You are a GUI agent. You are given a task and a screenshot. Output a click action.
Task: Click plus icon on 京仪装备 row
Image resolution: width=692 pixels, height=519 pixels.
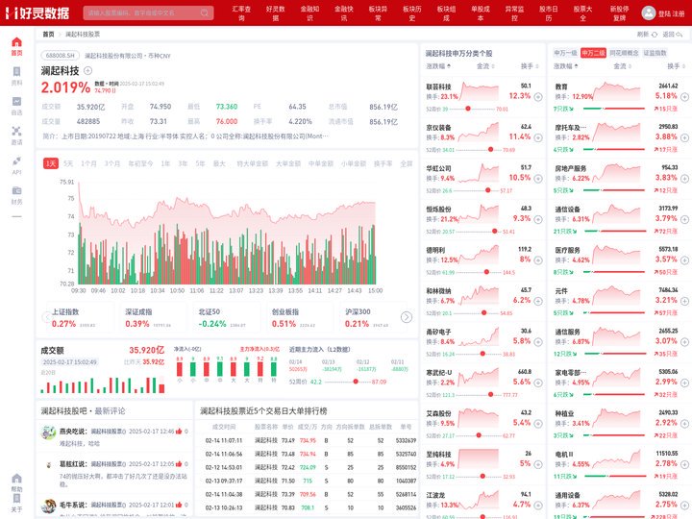[538, 137]
